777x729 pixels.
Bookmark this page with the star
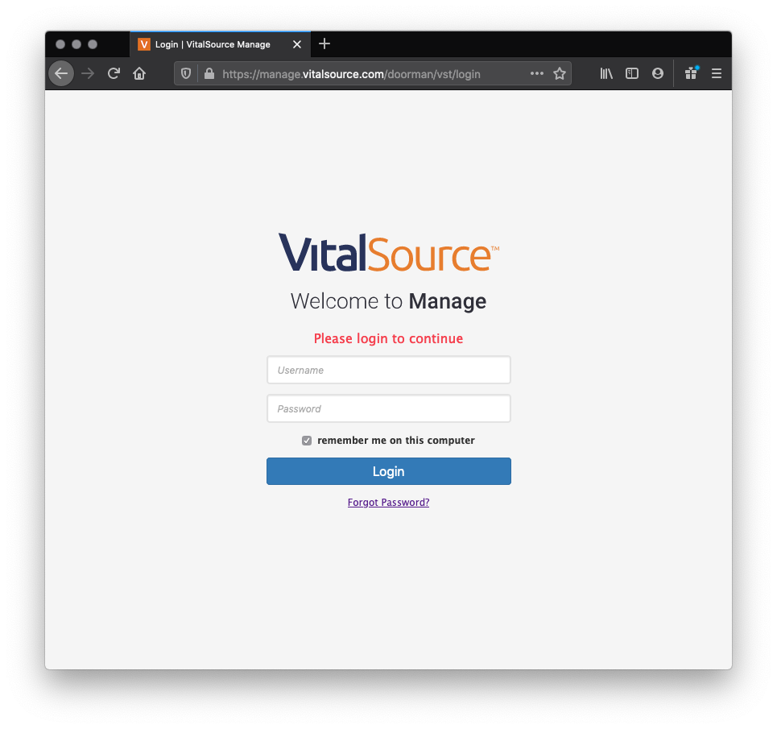560,74
